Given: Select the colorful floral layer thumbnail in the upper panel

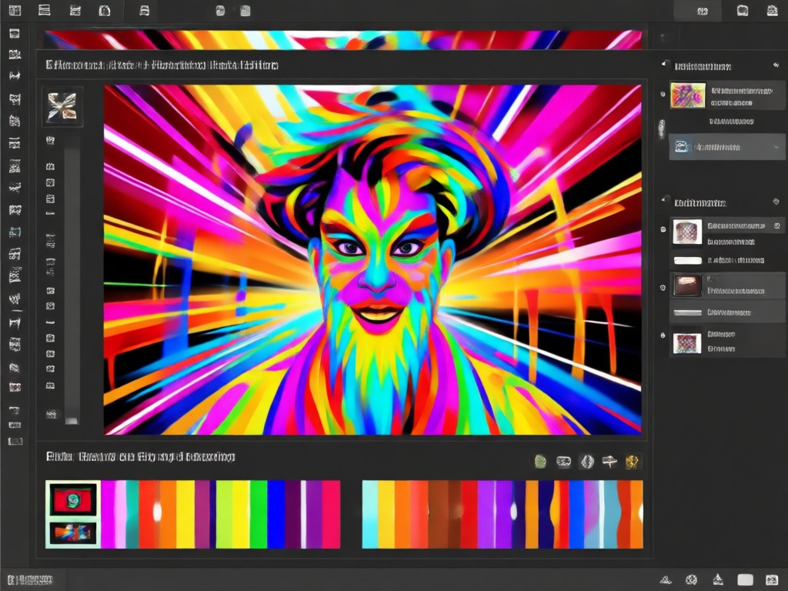Looking at the screenshot, I should coord(688,95).
